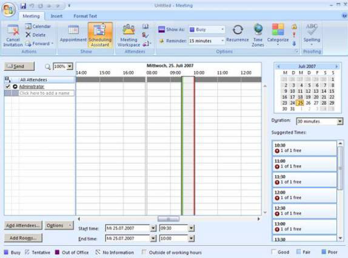Open the End time date dropdown
Image resolution: width=348 pixels, height=258 pixels.
coord(153,239)
